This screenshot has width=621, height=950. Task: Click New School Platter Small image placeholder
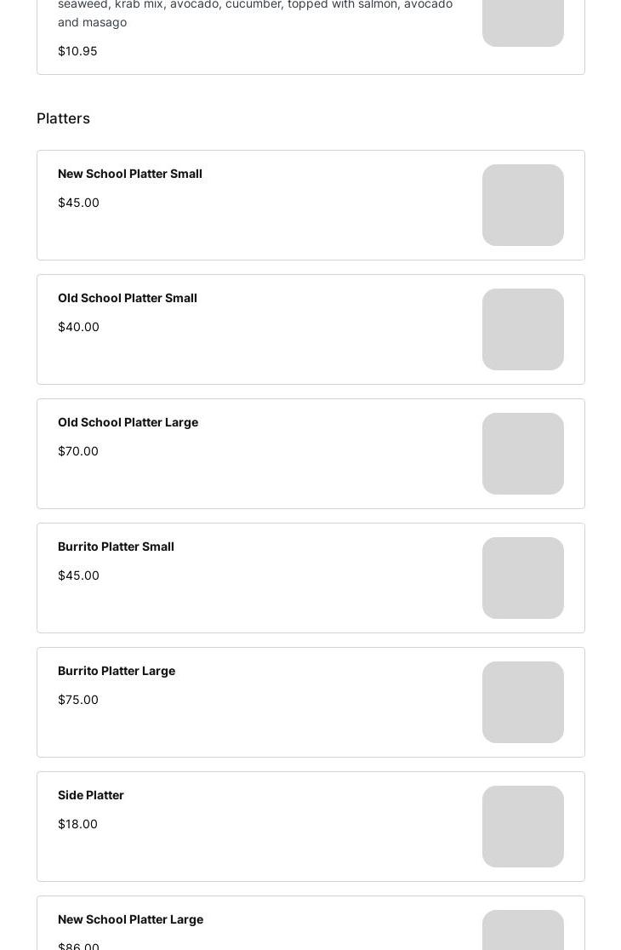click(x=522, y=205)
